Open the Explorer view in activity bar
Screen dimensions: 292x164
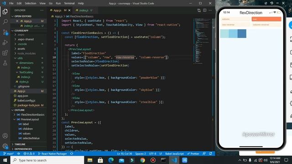point(5,11)
